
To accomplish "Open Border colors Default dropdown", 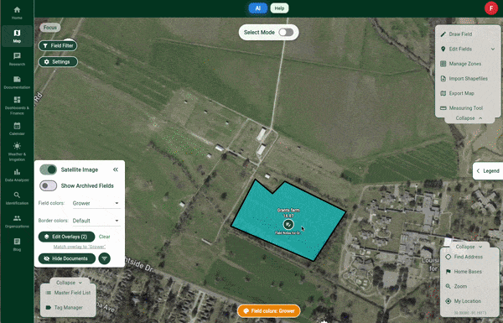I will click(96, 221).
